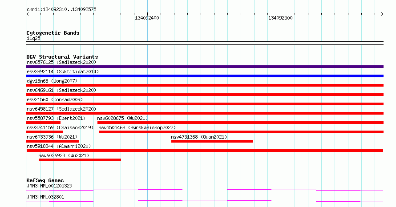This screenshot has width=396, height=207.
Task: Select short red bar under nsv5587793
Action: coord(44,123)
